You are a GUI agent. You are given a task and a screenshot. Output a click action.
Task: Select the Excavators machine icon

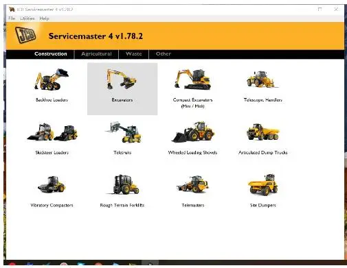[x=122, y=80]
